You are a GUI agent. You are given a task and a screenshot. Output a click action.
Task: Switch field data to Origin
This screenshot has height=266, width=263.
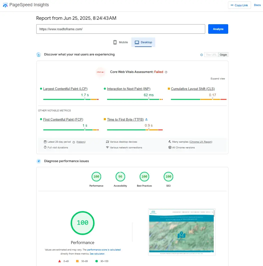[223, 55]
